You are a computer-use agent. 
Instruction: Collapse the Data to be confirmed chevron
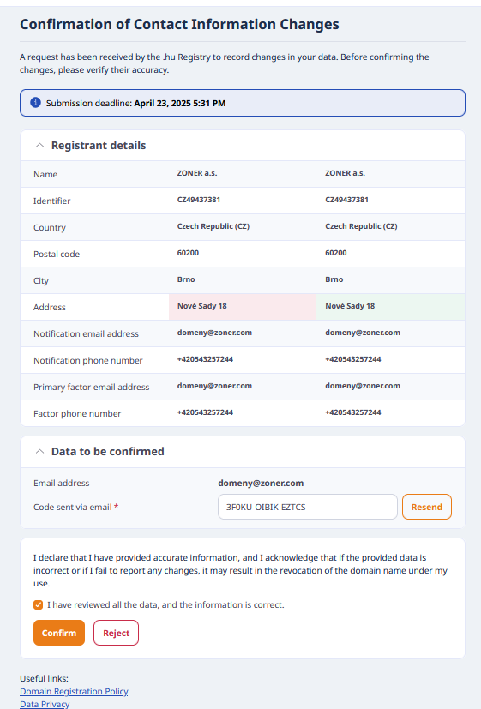point(39,451)
